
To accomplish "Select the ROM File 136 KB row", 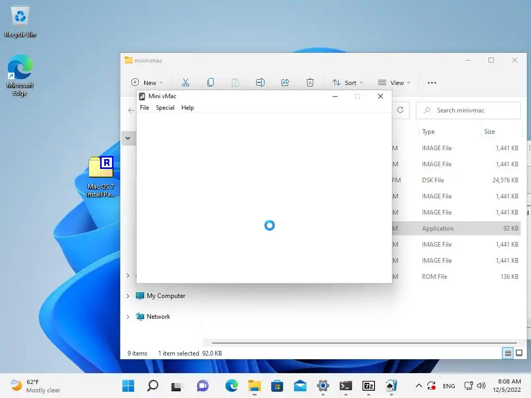I will tap(456, 277).
